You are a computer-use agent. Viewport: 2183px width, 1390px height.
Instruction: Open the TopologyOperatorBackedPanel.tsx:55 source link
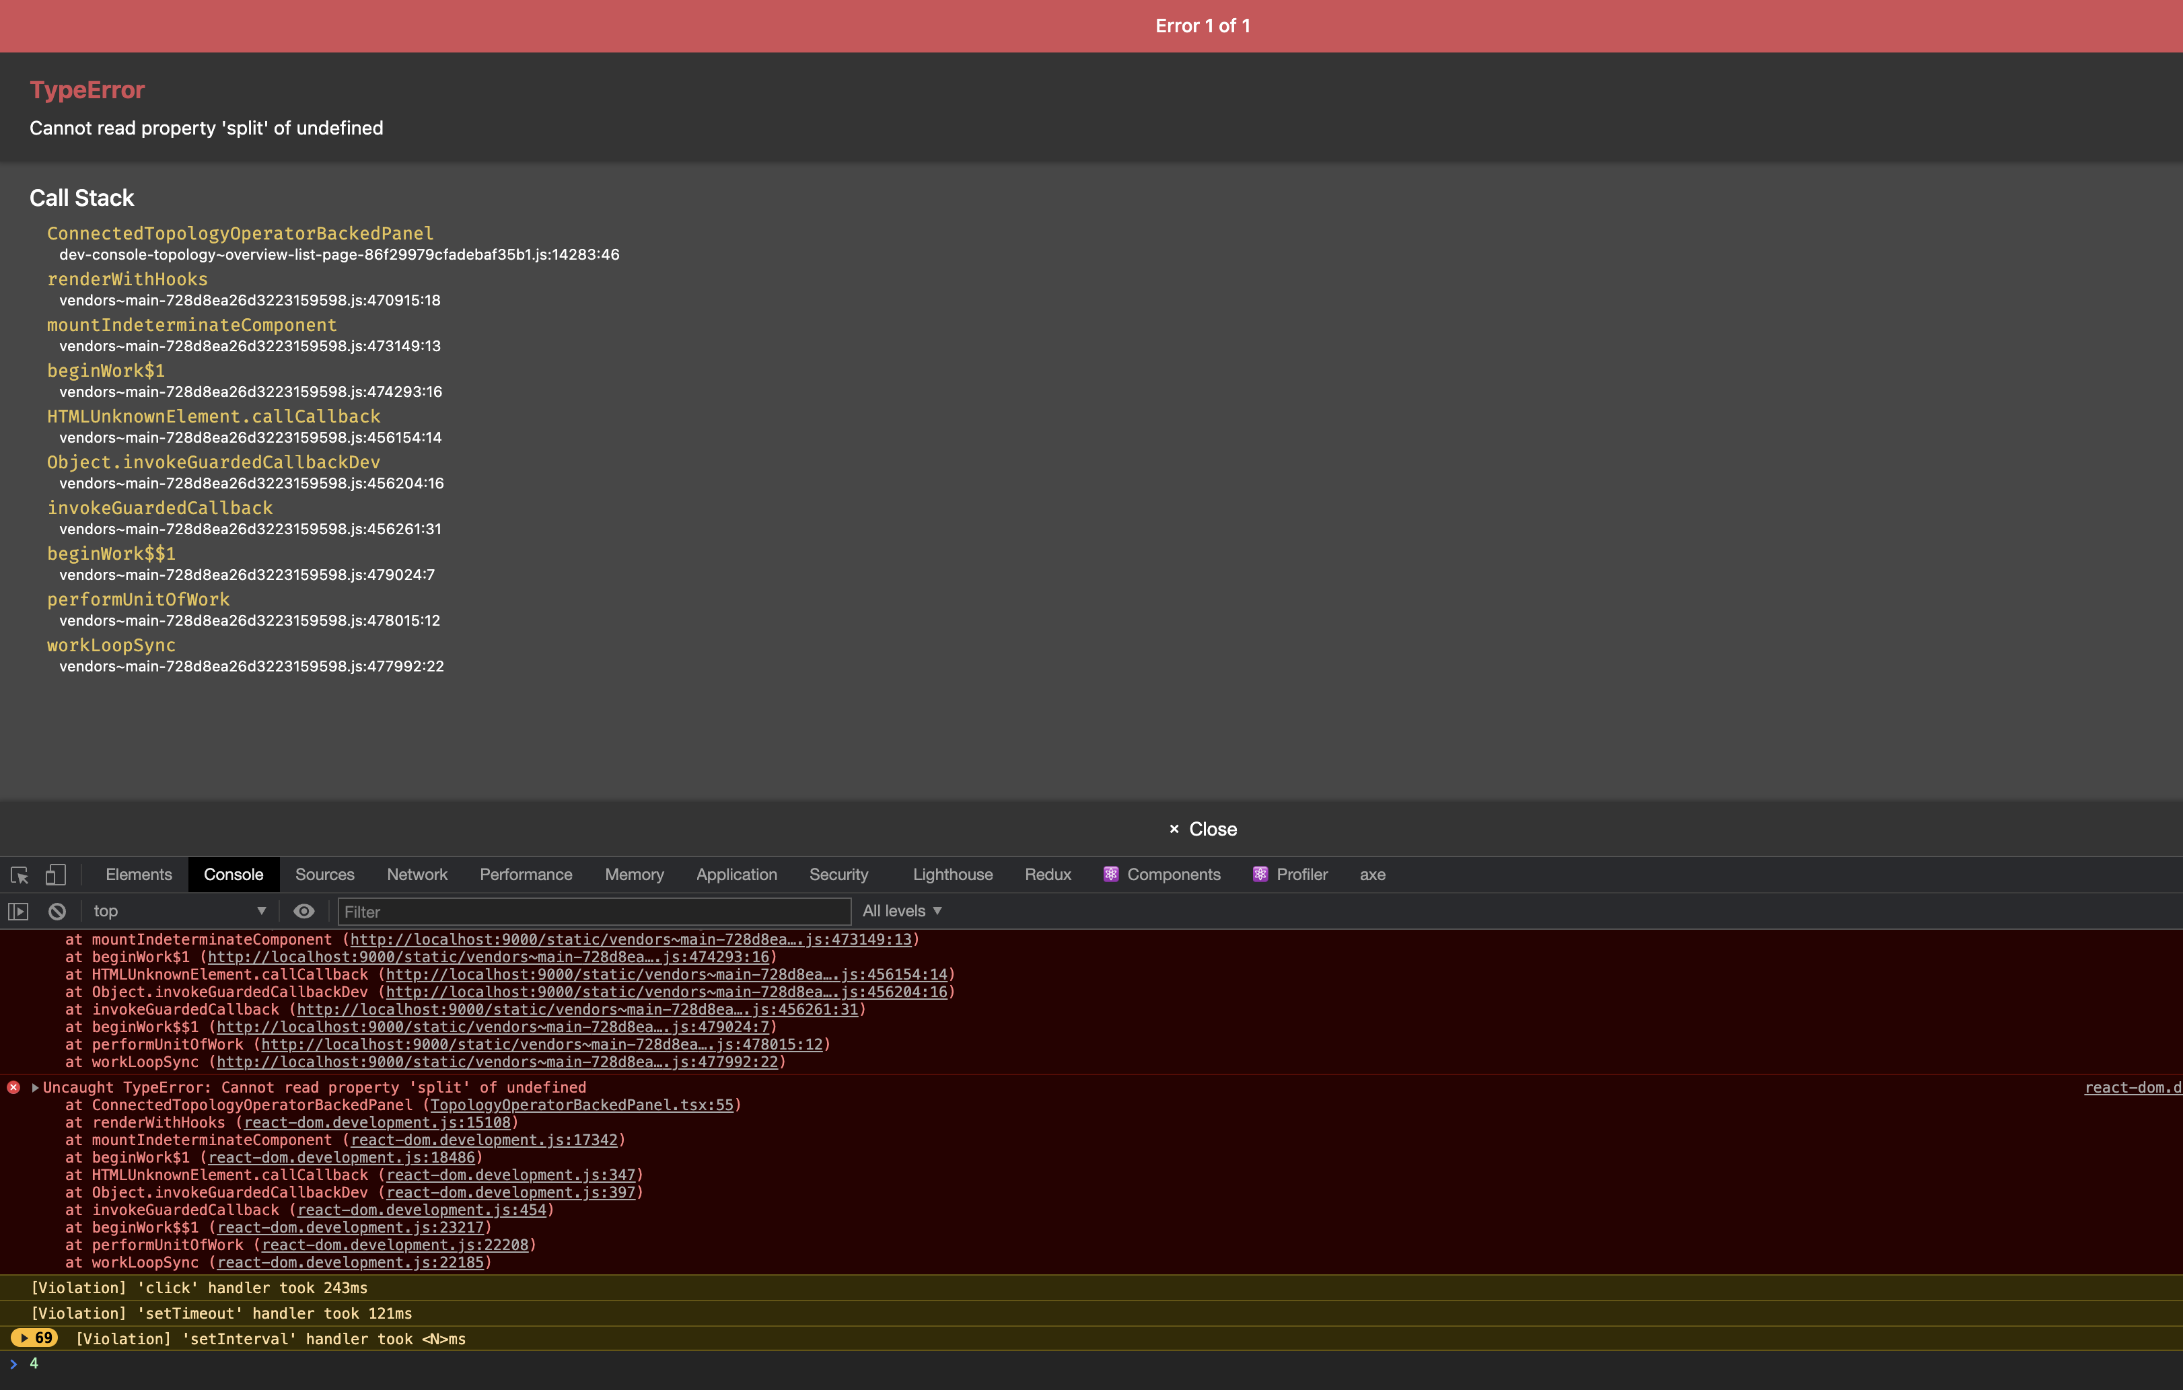coord(581,1105)
